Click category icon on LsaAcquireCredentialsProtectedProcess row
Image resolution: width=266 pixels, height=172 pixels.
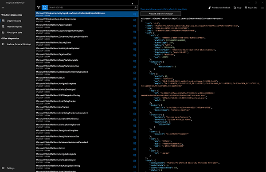(x=135, y=14)
